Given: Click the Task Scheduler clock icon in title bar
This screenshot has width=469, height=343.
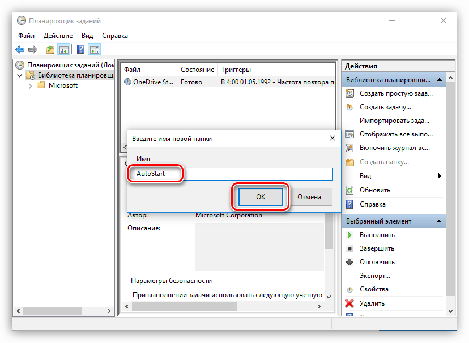Looking at the screenshot, I should click(21, 20).
